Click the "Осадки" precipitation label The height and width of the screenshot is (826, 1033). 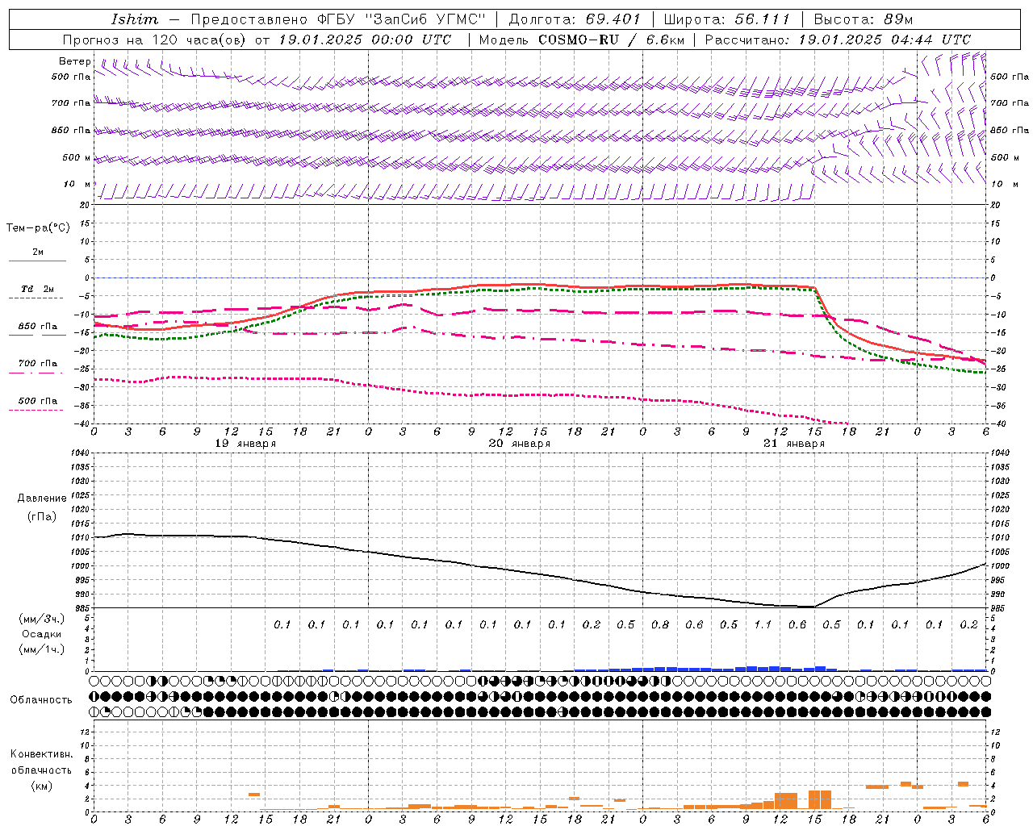pyautogui.click(x=42, y=634)
